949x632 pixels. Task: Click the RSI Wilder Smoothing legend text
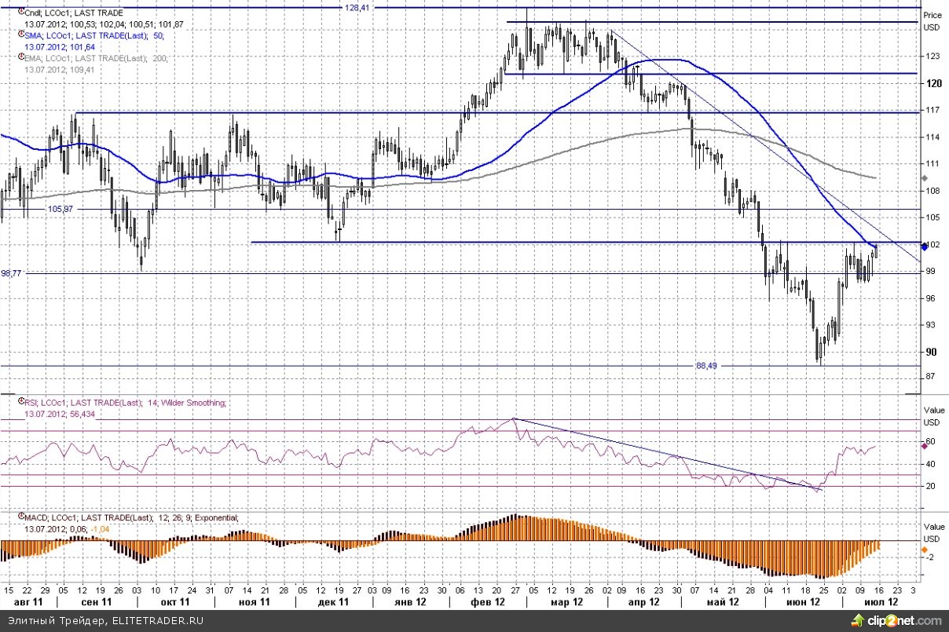pyautogui.click(x=126, y=402)
